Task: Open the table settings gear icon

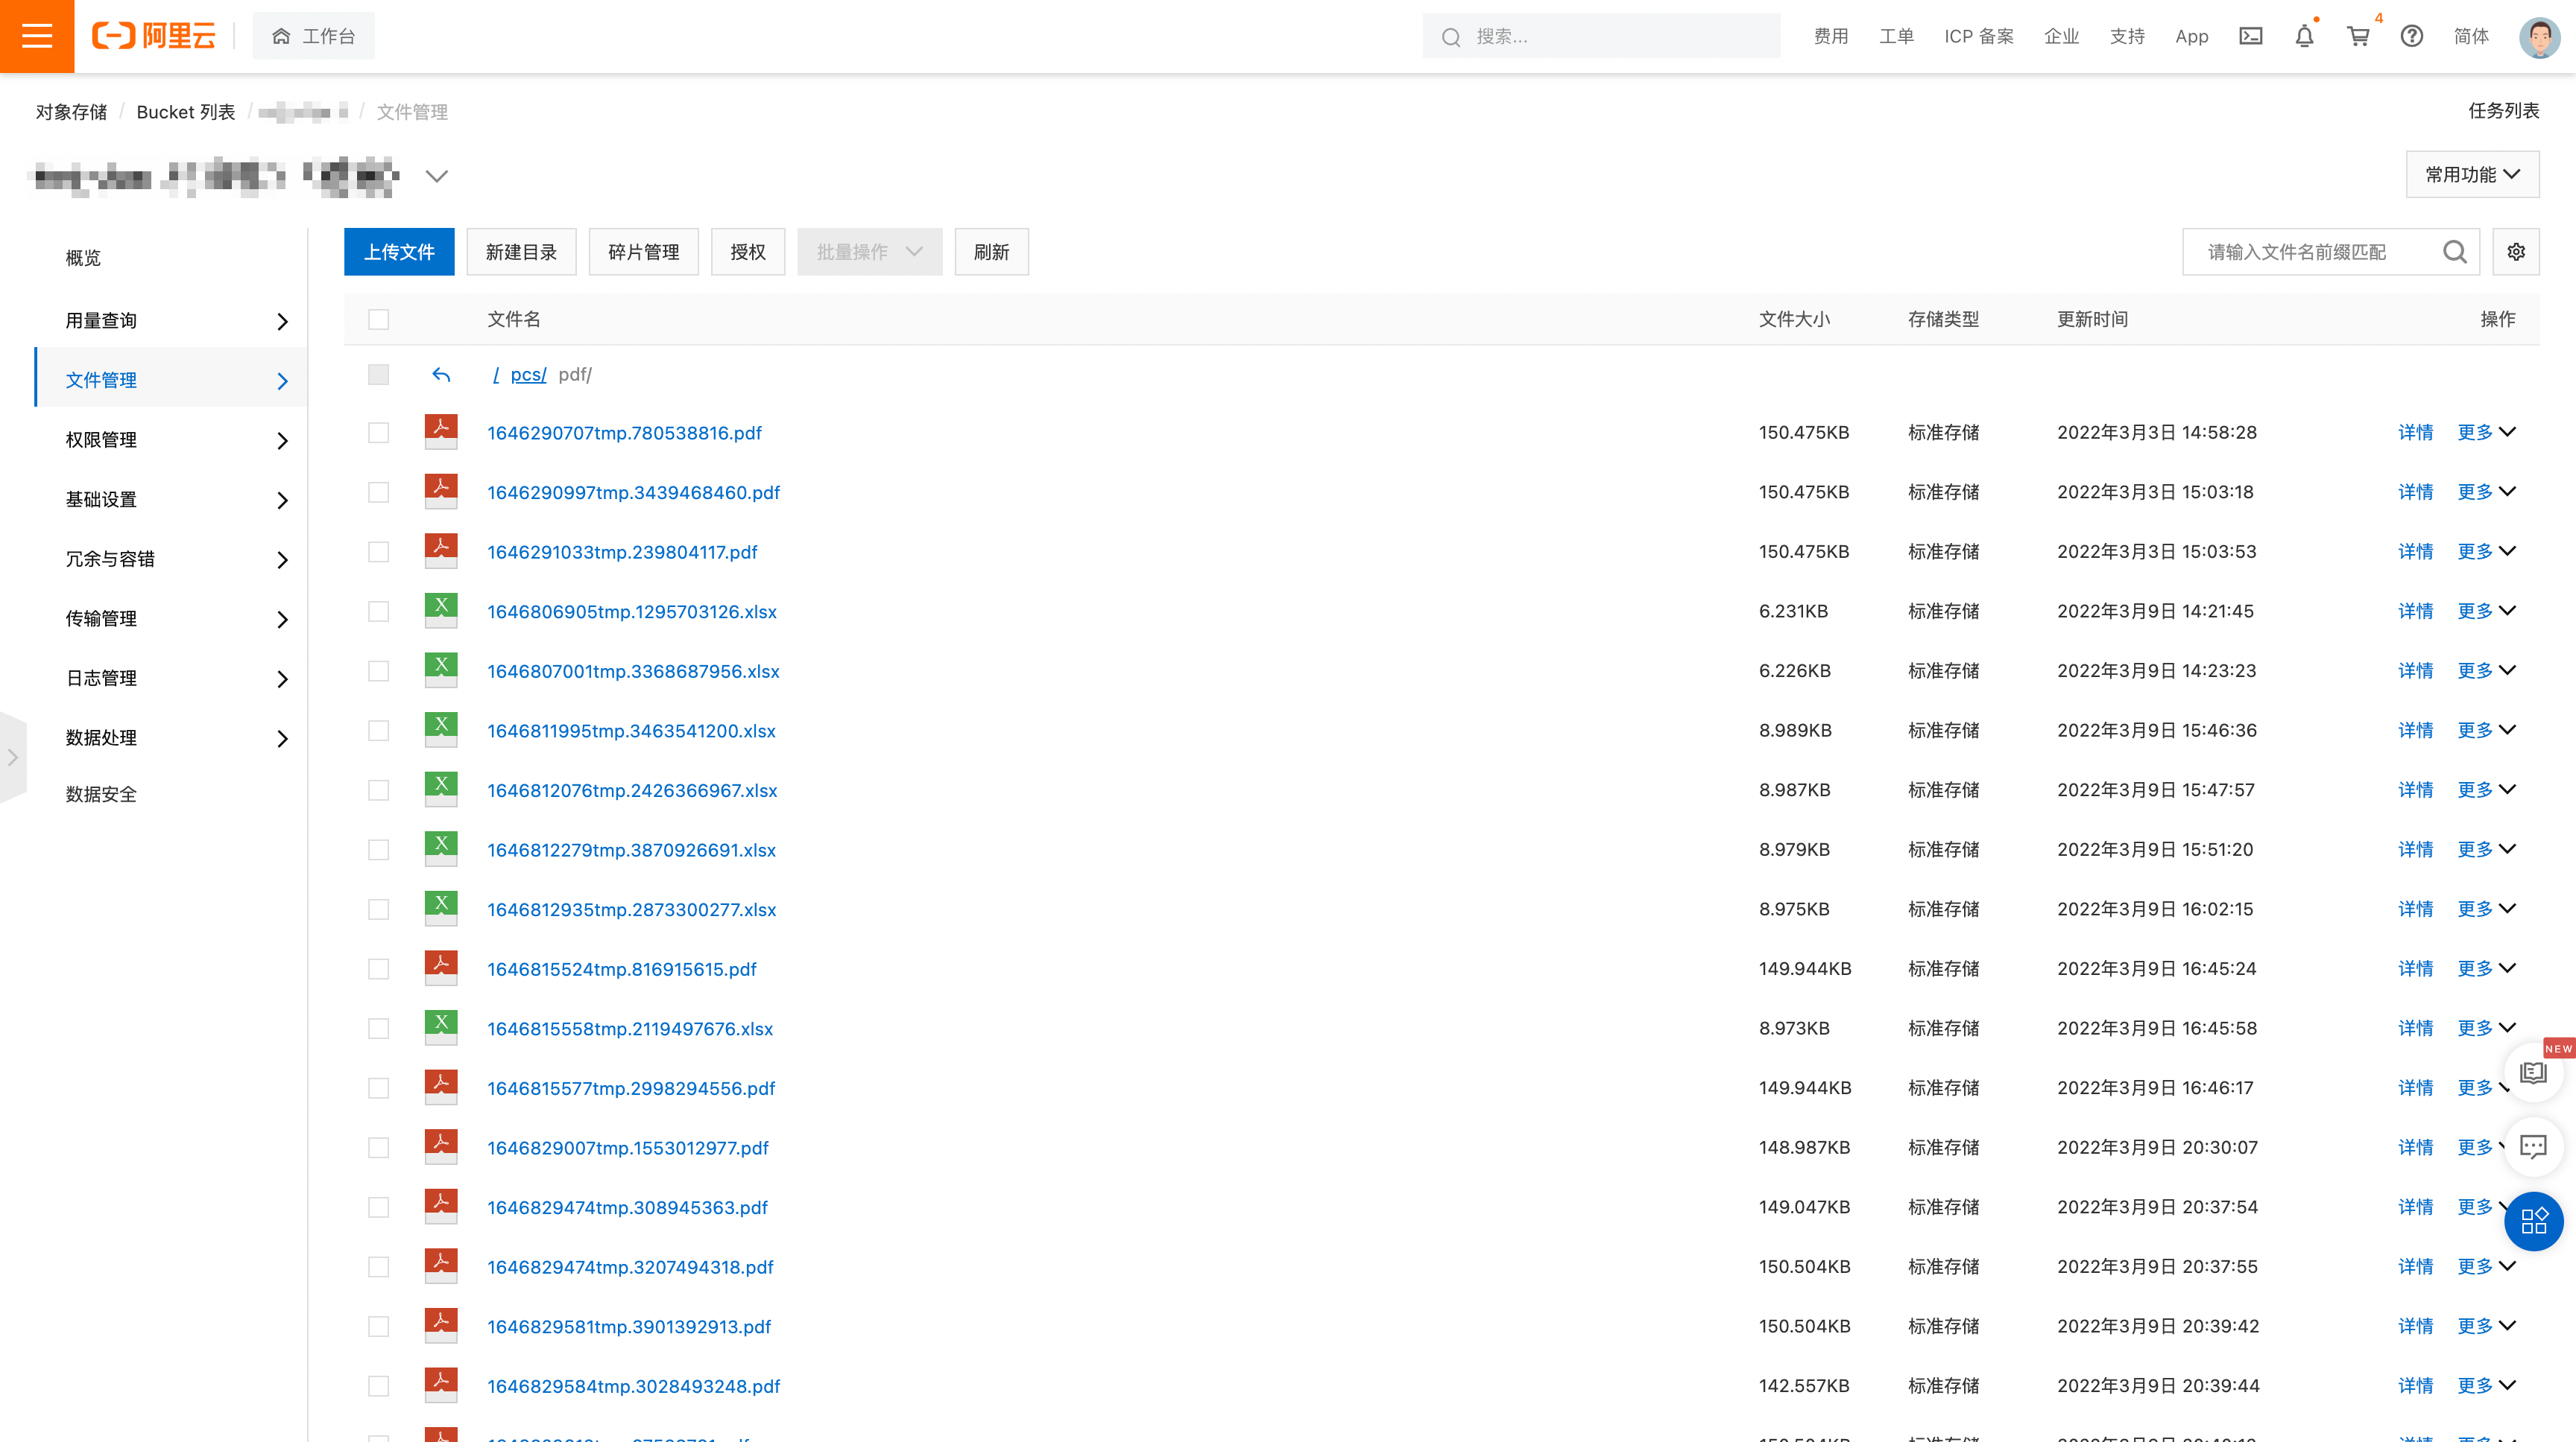Action: [x=2516, y=252]
